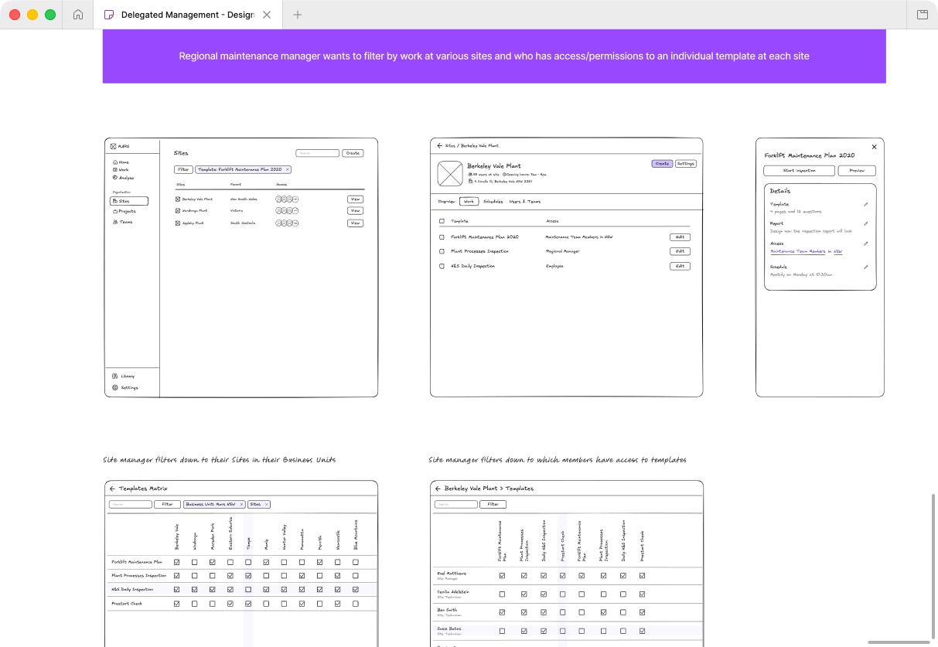Click the Filter button on the Sites page
Screen dimensions: 938x647
tap(183, 169)
